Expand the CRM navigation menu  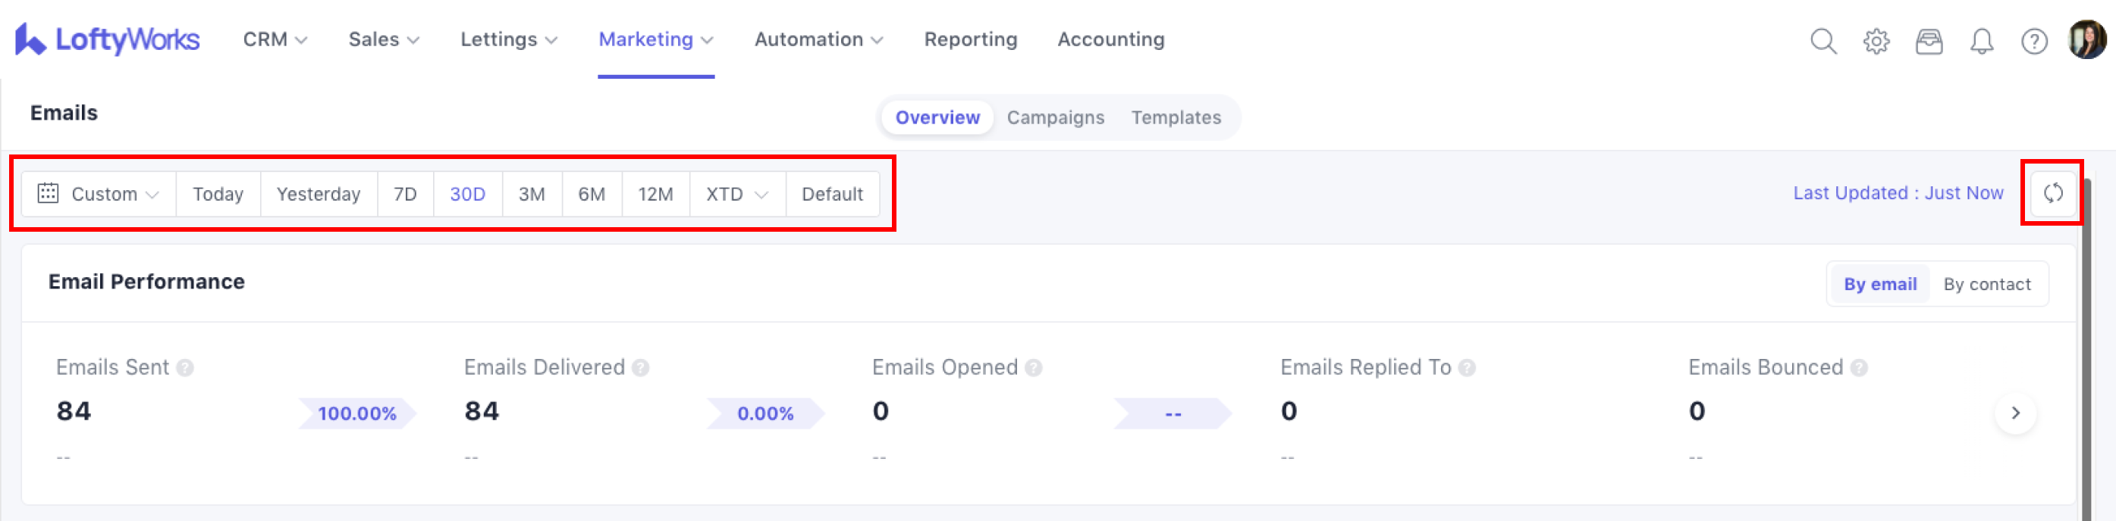click(x=275, y=39)
